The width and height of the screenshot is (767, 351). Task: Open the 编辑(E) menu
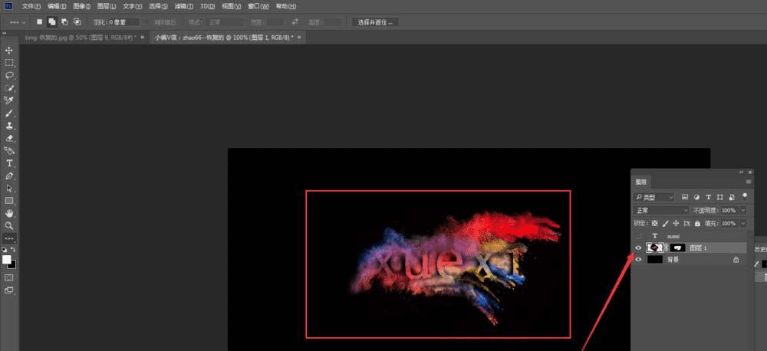tap(57, 6)
